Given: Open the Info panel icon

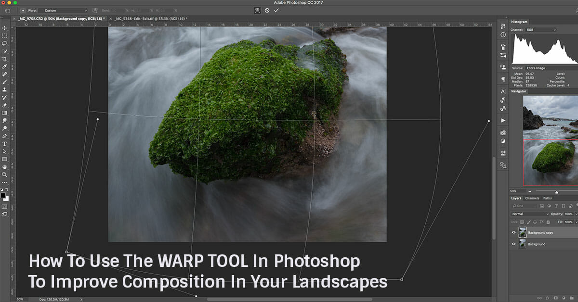Looking at the screenshot, I should click(x=503, y=35).
